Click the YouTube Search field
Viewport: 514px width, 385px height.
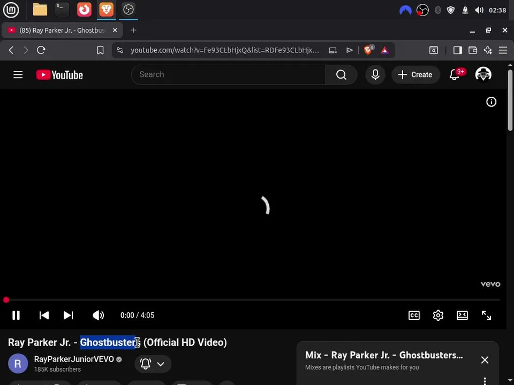(x=228, y=75)
